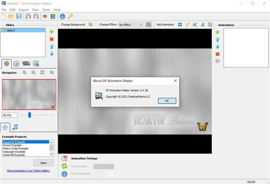Add animation with green plus in Animations panel
Image resolution: width=270 pixels, height=184 pixels.
click(x=217, y=32)
